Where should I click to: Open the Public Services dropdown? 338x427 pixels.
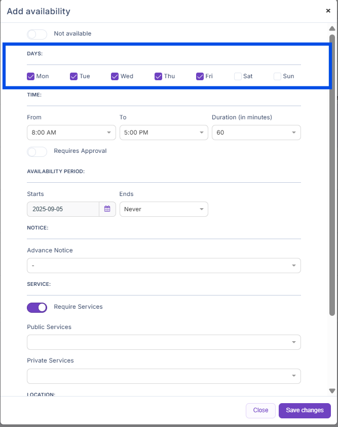[x=163, y=342]
